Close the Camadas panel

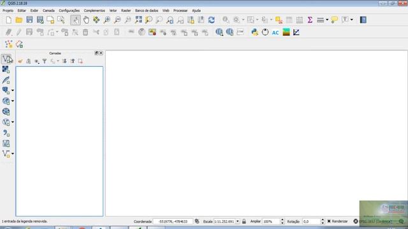[x=101, y=53]
